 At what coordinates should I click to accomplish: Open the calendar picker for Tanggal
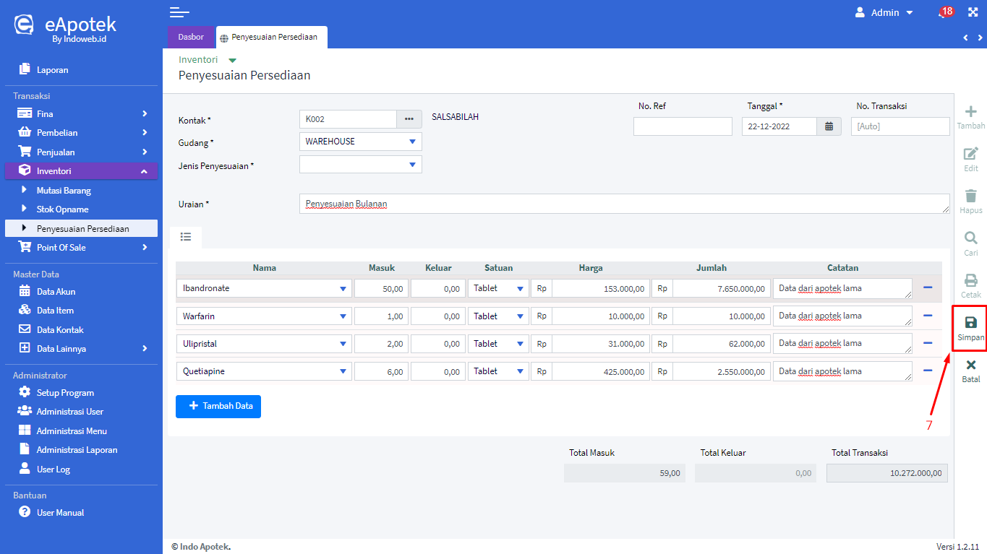[x=829, y=126]
